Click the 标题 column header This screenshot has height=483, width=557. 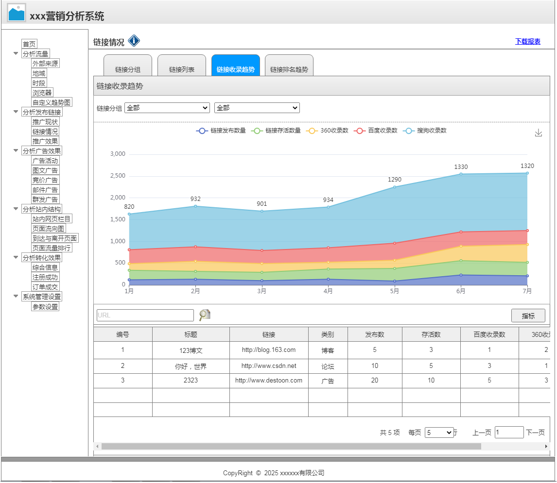pyautogui.click(x=191, y=334)
